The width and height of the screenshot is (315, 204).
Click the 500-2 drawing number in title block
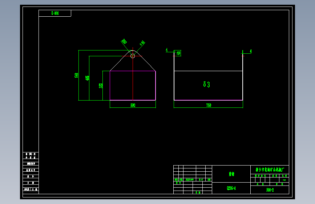[270, 190]
